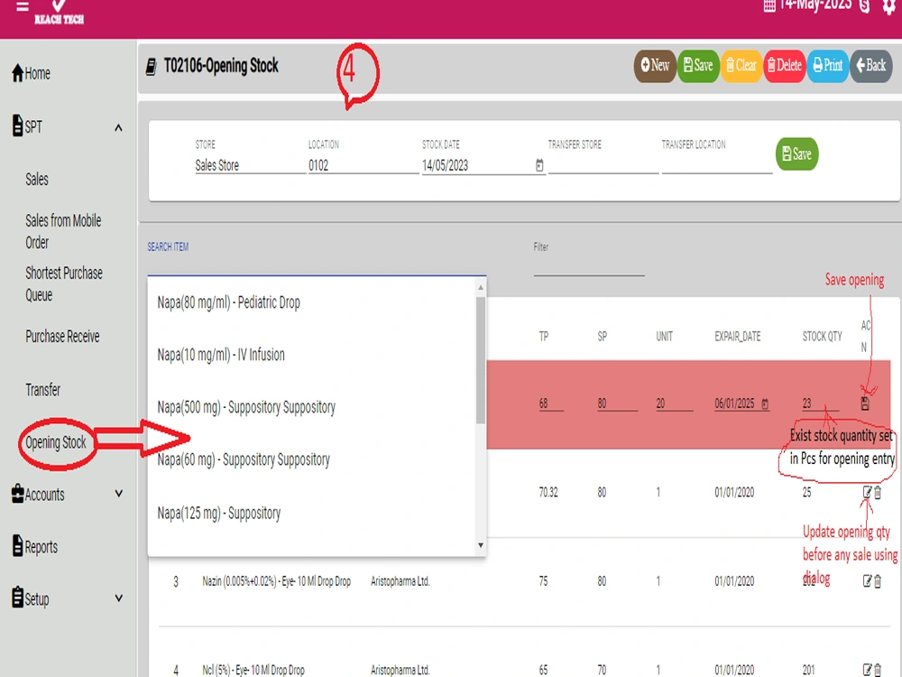Image resolution: width=902 pixels, height=677 pixels.
Task: Click expiry date field 06/01/2025
Action: (735, 403)
